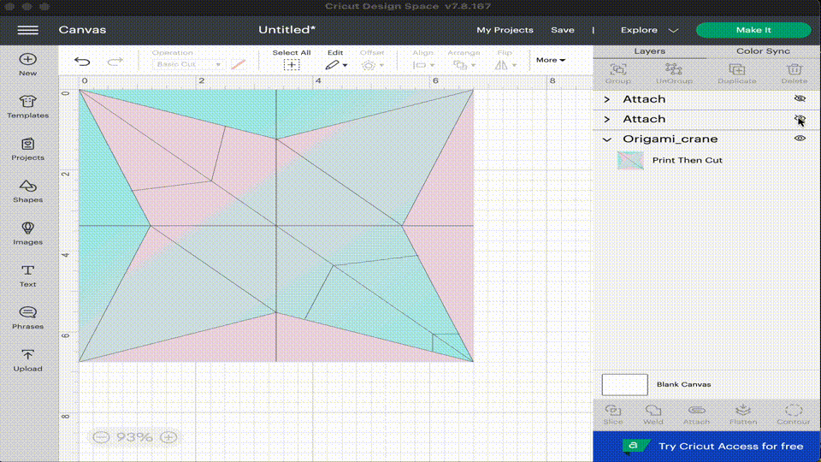This screenshot has height=462, width=821.
Task: Click the Flatten tool
Action: click(x=743, y=414)
